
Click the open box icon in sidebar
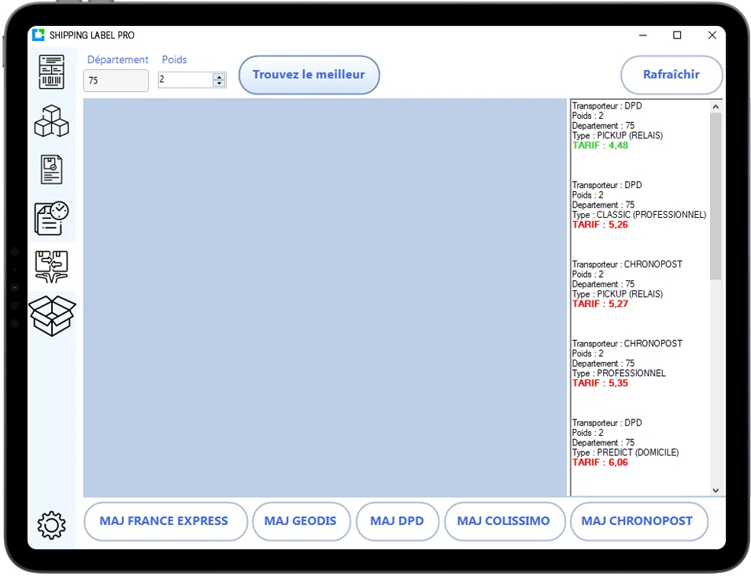coord(52,316)
